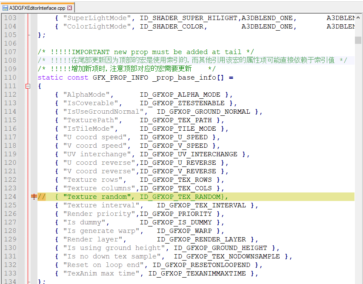Click ID_GFXOP_V_SPEED identifier
363x284 pixels.
pos(174,146)
